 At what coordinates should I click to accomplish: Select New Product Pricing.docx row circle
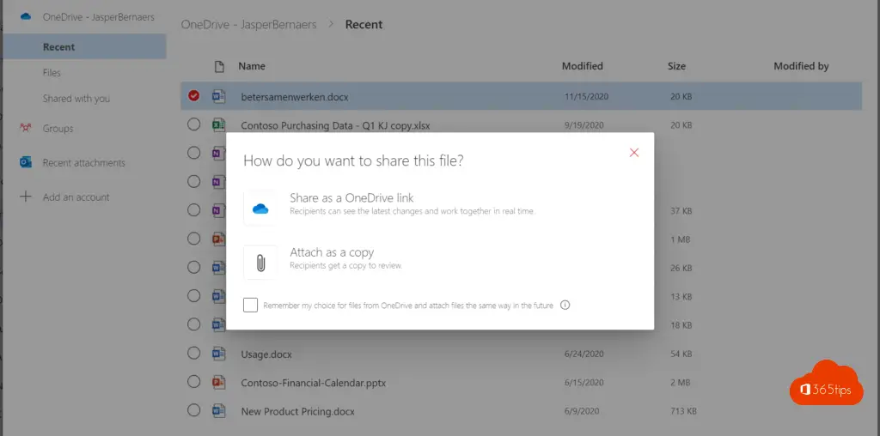[x=193, y=410]
